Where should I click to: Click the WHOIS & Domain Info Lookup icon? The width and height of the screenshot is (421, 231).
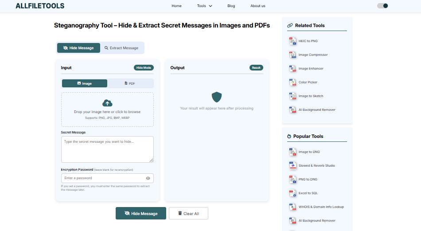292,207
